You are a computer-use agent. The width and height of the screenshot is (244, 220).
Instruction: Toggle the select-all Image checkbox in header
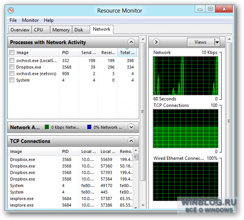tap(12, 52)
